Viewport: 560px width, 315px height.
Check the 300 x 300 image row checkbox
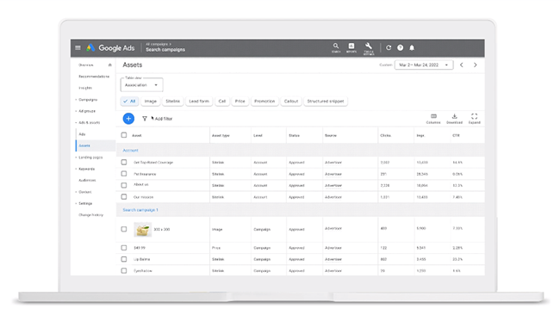pyautogui.click(x=124, y=229)
